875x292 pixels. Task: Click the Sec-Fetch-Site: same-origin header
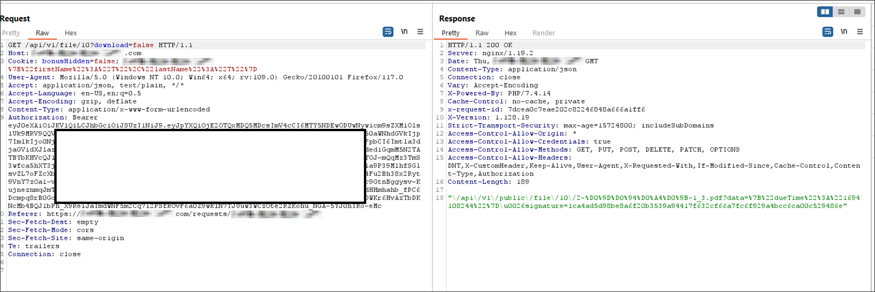coord(66,238)
